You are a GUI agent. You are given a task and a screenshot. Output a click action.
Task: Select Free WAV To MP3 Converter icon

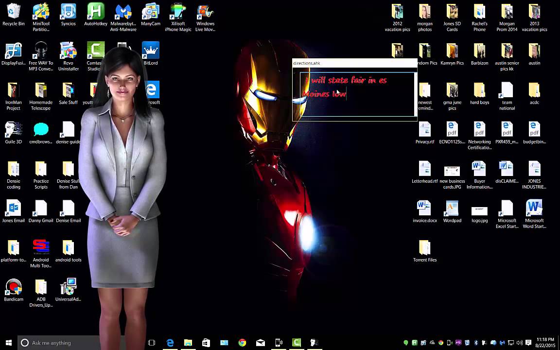coord(41,56)
